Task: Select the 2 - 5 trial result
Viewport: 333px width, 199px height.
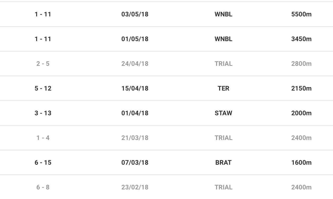Action: (x=43, y=64)
